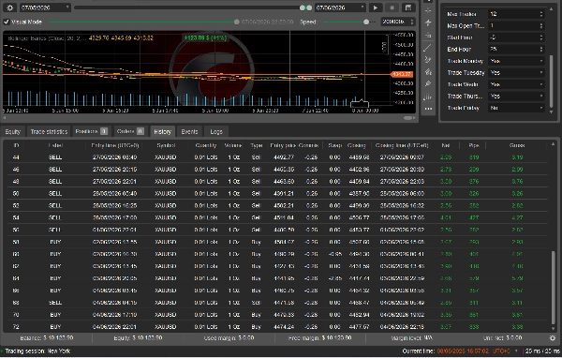The height and width of the screenshot is (358, 562).
Task: Toggle the Visual Mode checkbox
Action: [7, 22]
